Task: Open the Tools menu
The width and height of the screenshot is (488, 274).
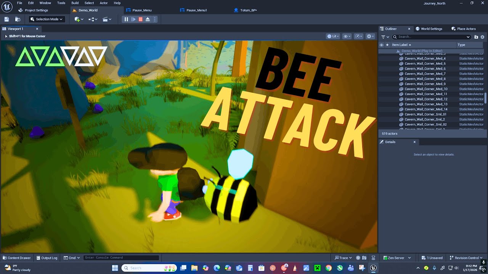Action: [x=61, y=3]
